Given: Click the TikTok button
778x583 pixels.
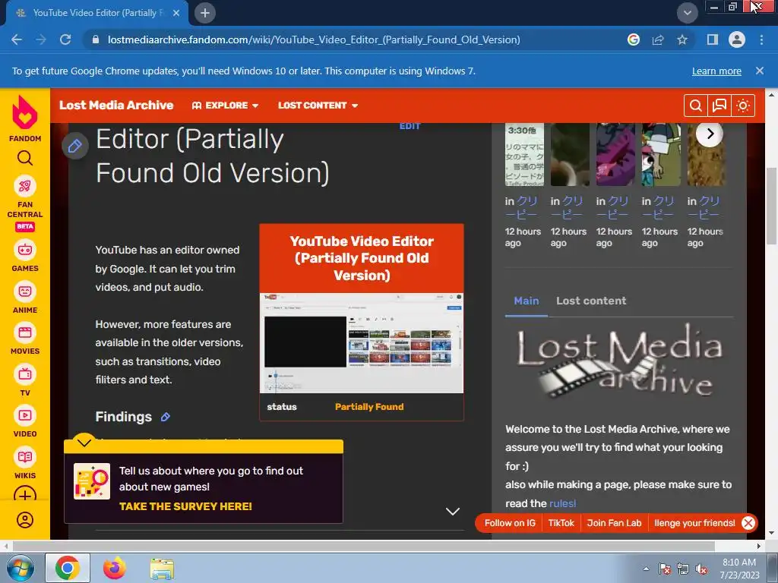Looking at the screenshot, I should 561,523.
